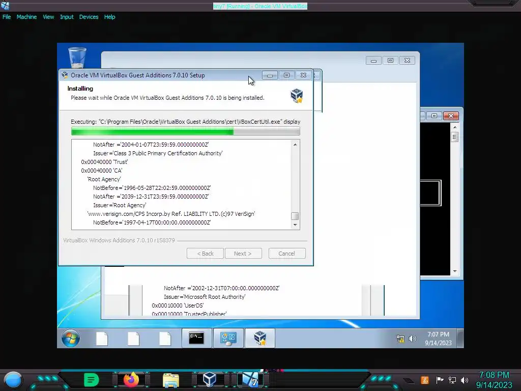
Task: Open third blank document taskbar icon
Action: (x=165, y=339)
